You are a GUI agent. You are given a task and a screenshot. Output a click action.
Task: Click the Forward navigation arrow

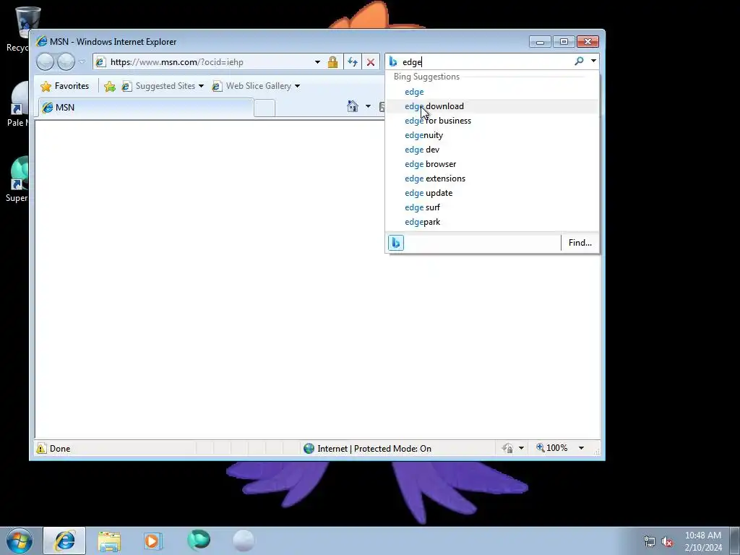point(66,62)
